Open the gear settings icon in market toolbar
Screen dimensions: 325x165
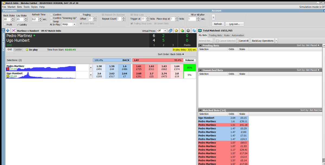click(188, 31)
